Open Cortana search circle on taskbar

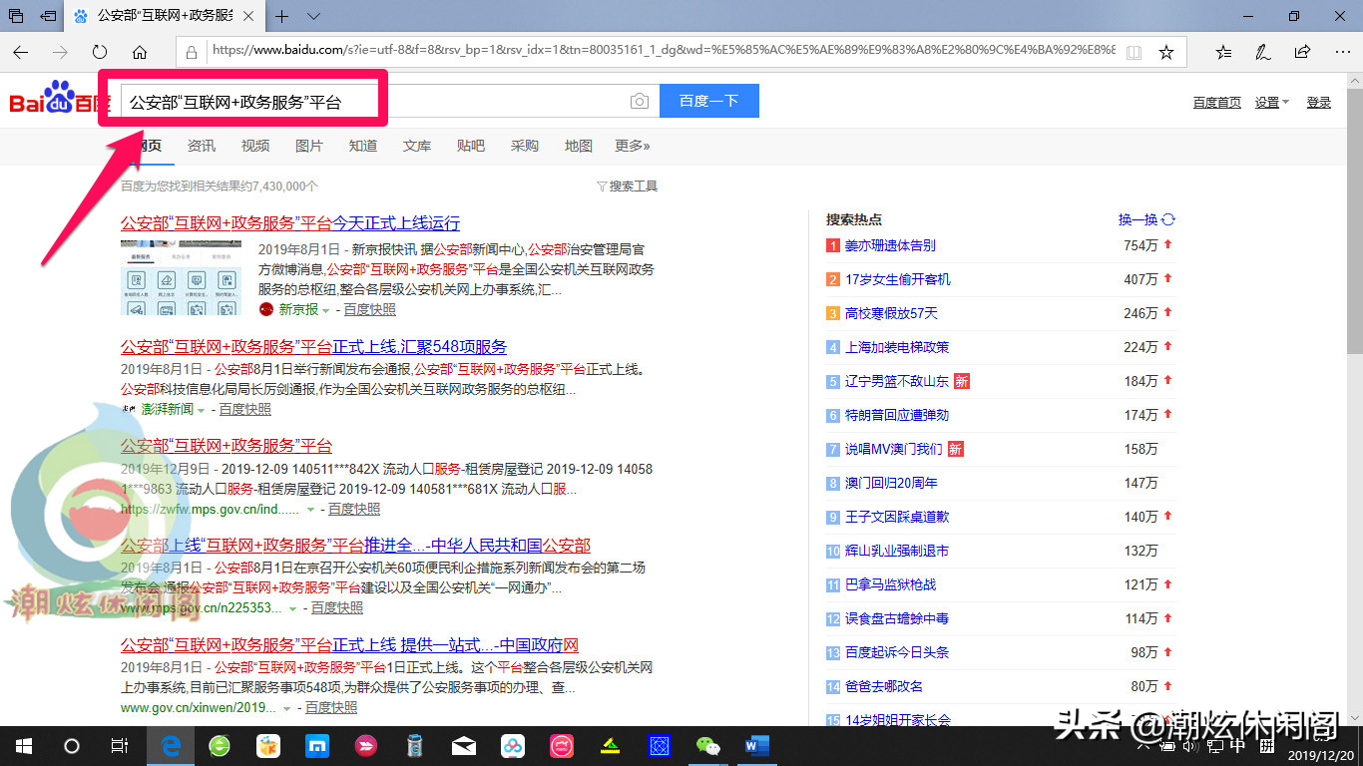click(71, 745)
